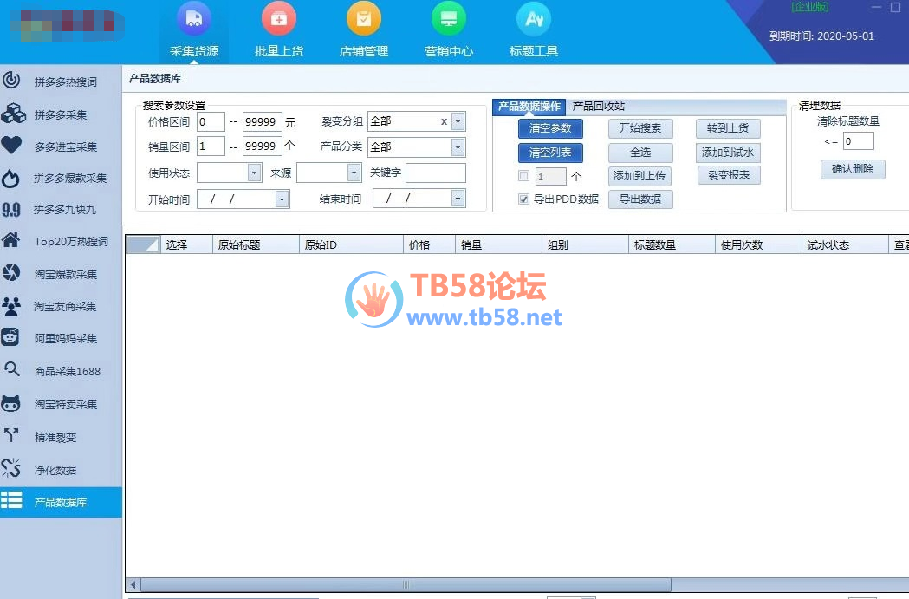Open the 开始时间 date picker dropdown
The width and height of the screenshot is (909, 599).
point(282,199)
